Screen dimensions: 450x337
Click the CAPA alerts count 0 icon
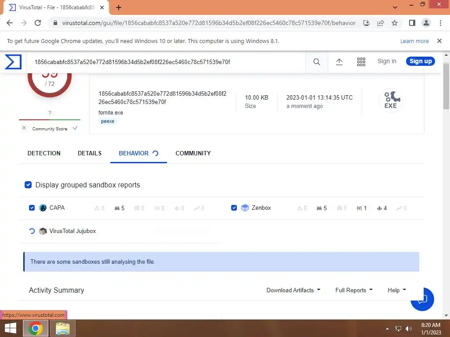point(99,208)
